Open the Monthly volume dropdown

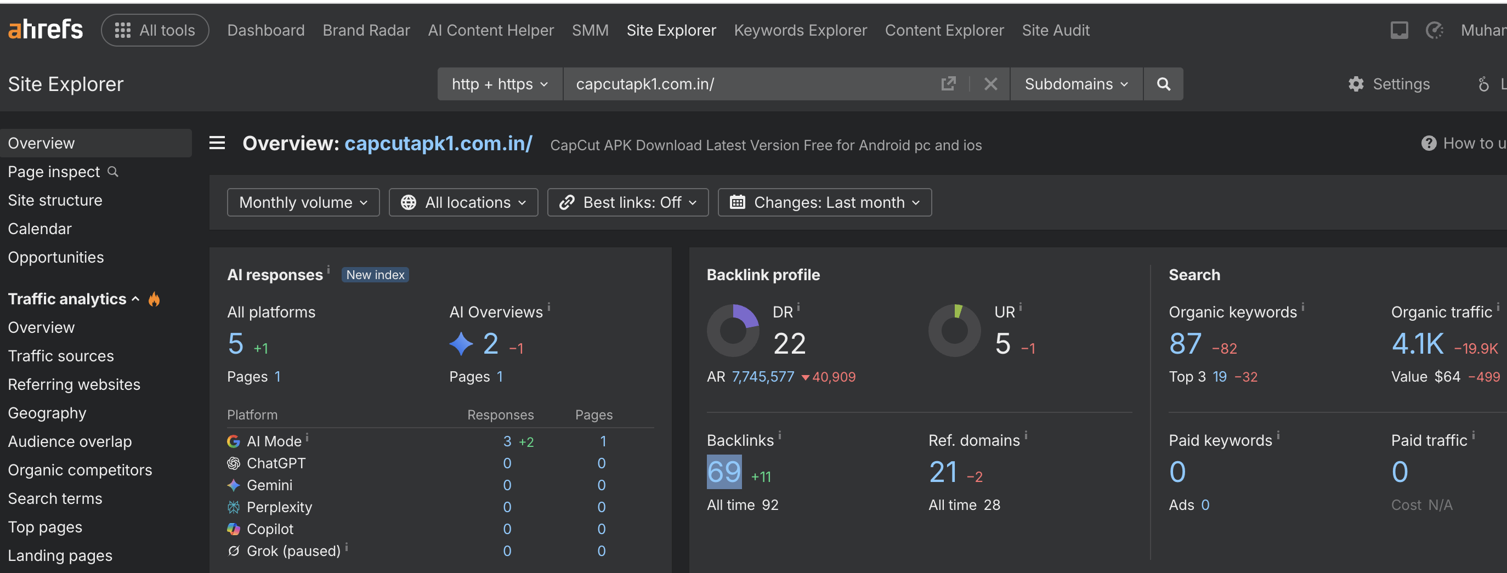[303, 202]
